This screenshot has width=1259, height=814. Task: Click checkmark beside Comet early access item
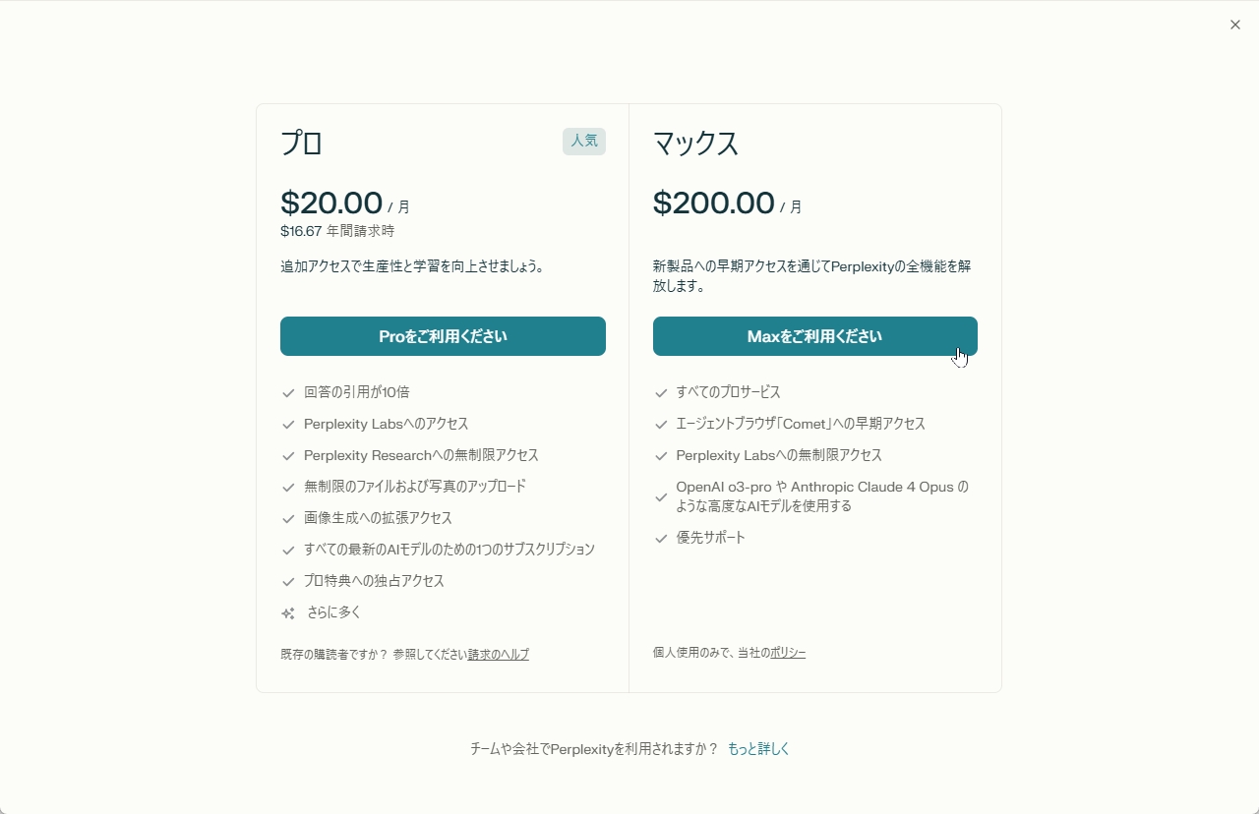(661, 425)
